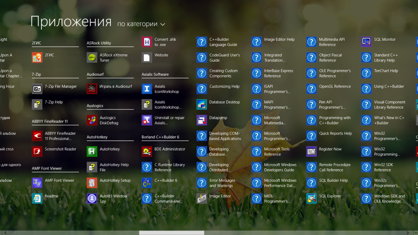Viewport: 418px width, 235px height.
Task: Select Remote Procedure Call Reference label
Action: pyautogui.click(x=335, y=167)
